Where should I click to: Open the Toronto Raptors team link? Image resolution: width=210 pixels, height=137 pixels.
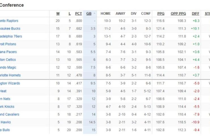click(9, 21)
